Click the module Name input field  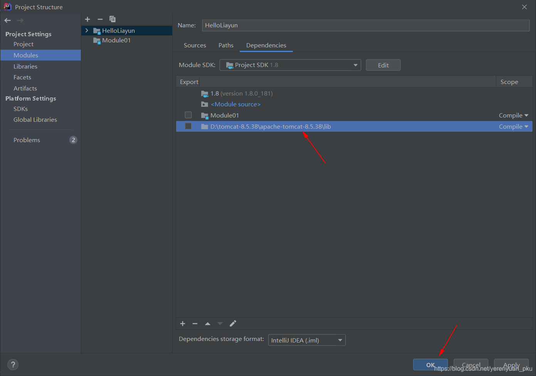pyautogui.click(x=366, y=25)
